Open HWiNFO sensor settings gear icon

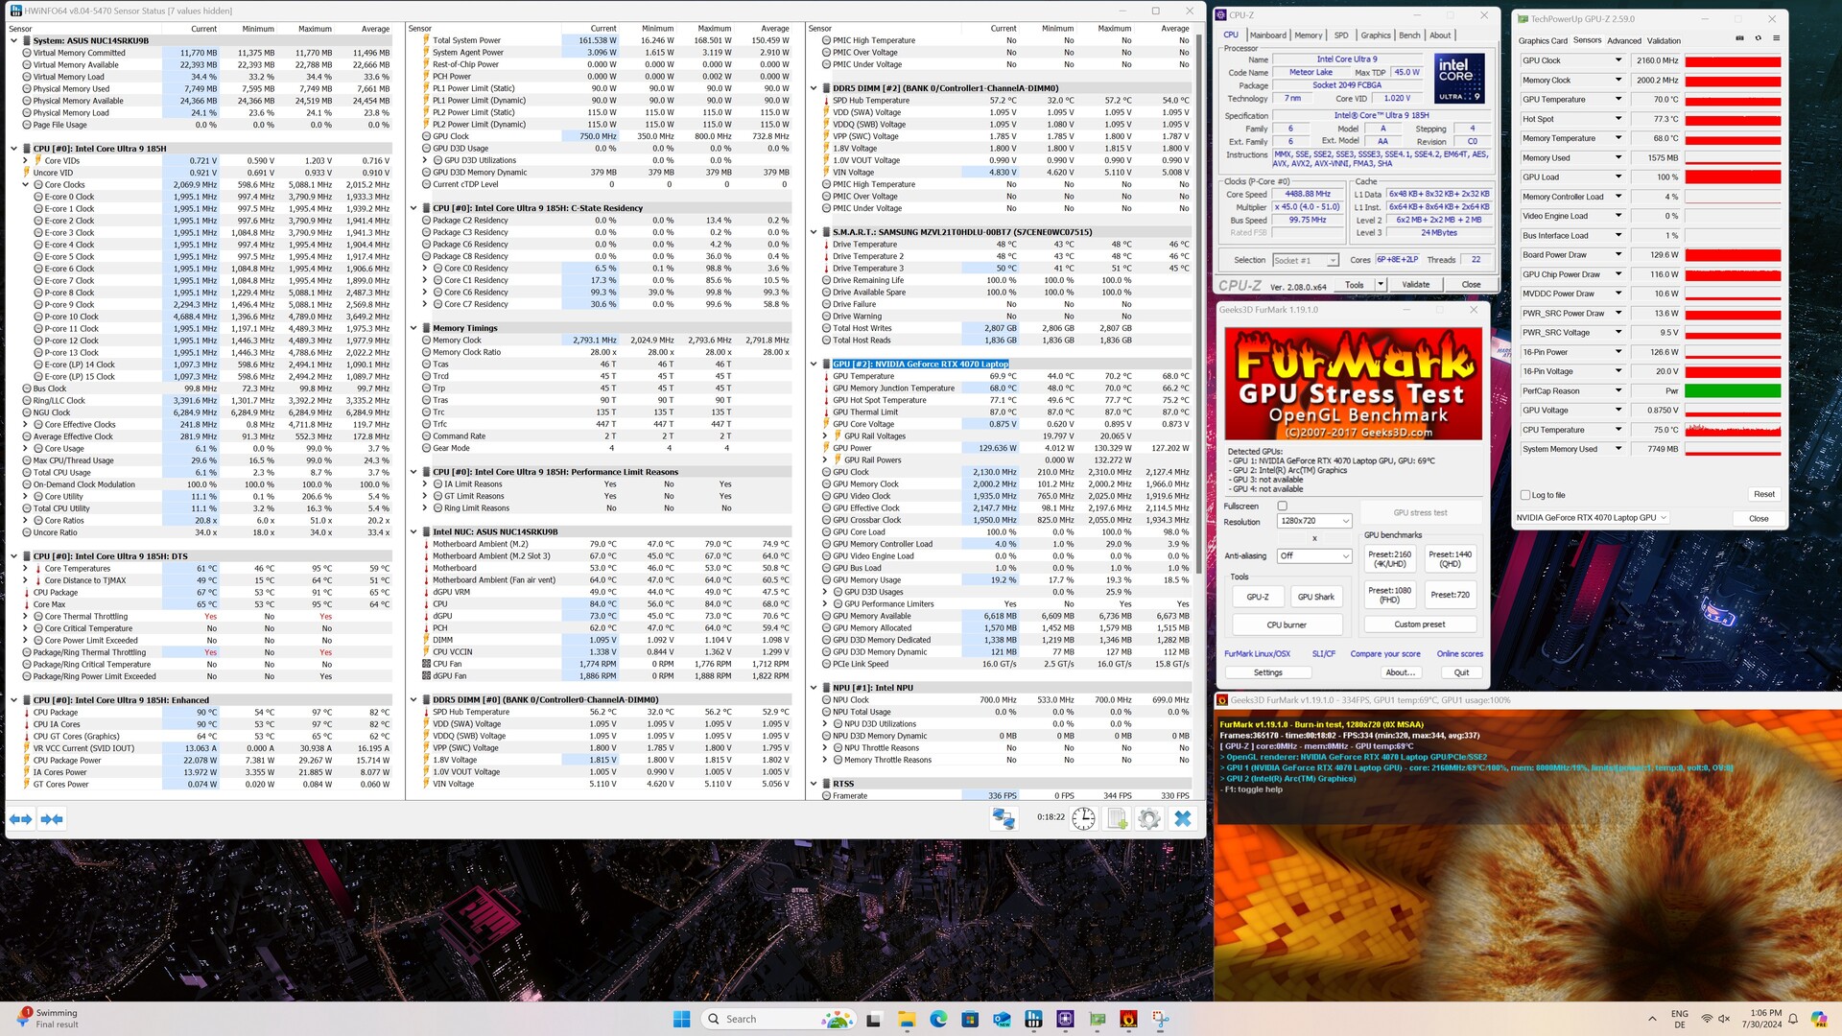[x=1148, y=818]
